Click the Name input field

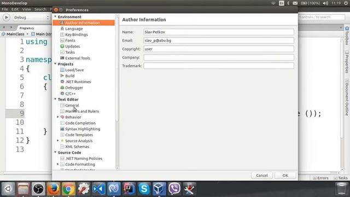coord(219,32)
